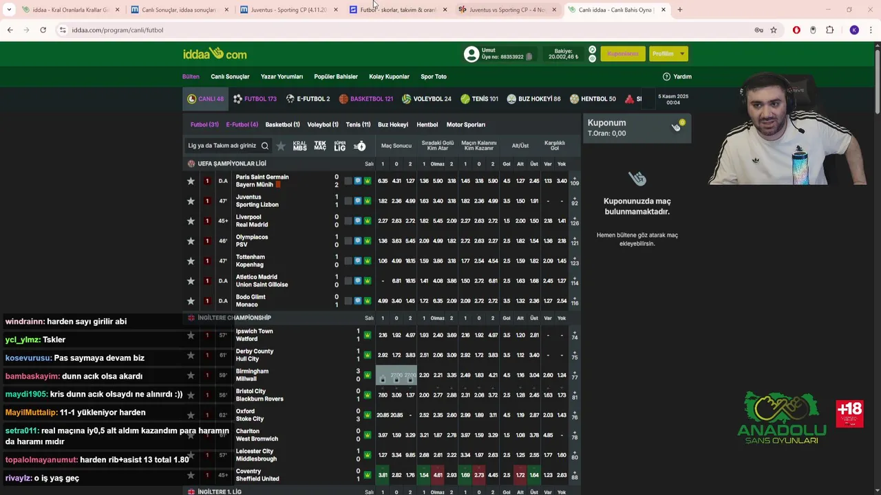Select odds 1.82 for Juventus home win
The height and width of the screenshot is (495, 881).
click(x=383, y=201)
